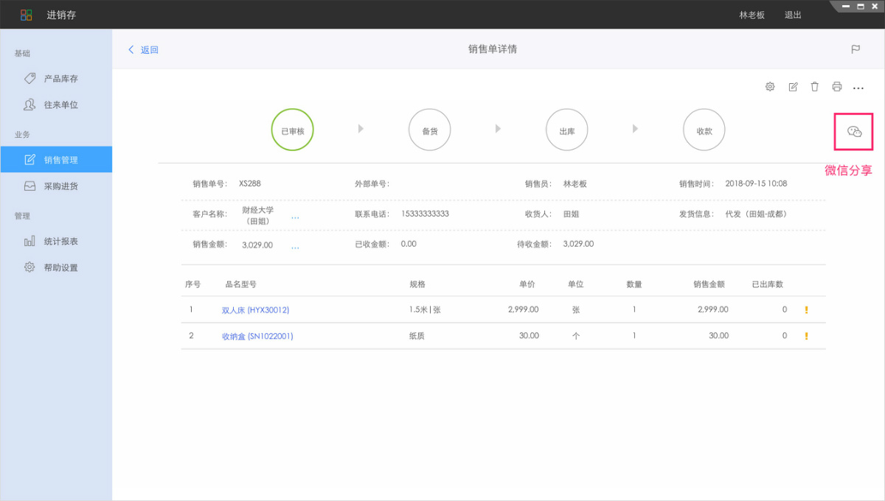Select 往来单位 in the sidebar
The image size is (885, 501).
pos(56,105)
